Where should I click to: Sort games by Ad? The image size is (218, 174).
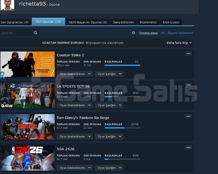click(x=163, y=33)
